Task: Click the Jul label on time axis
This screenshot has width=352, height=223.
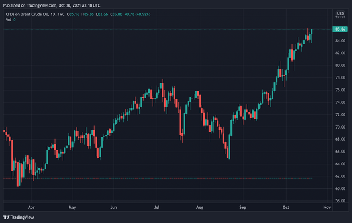Action: [157, 207]
